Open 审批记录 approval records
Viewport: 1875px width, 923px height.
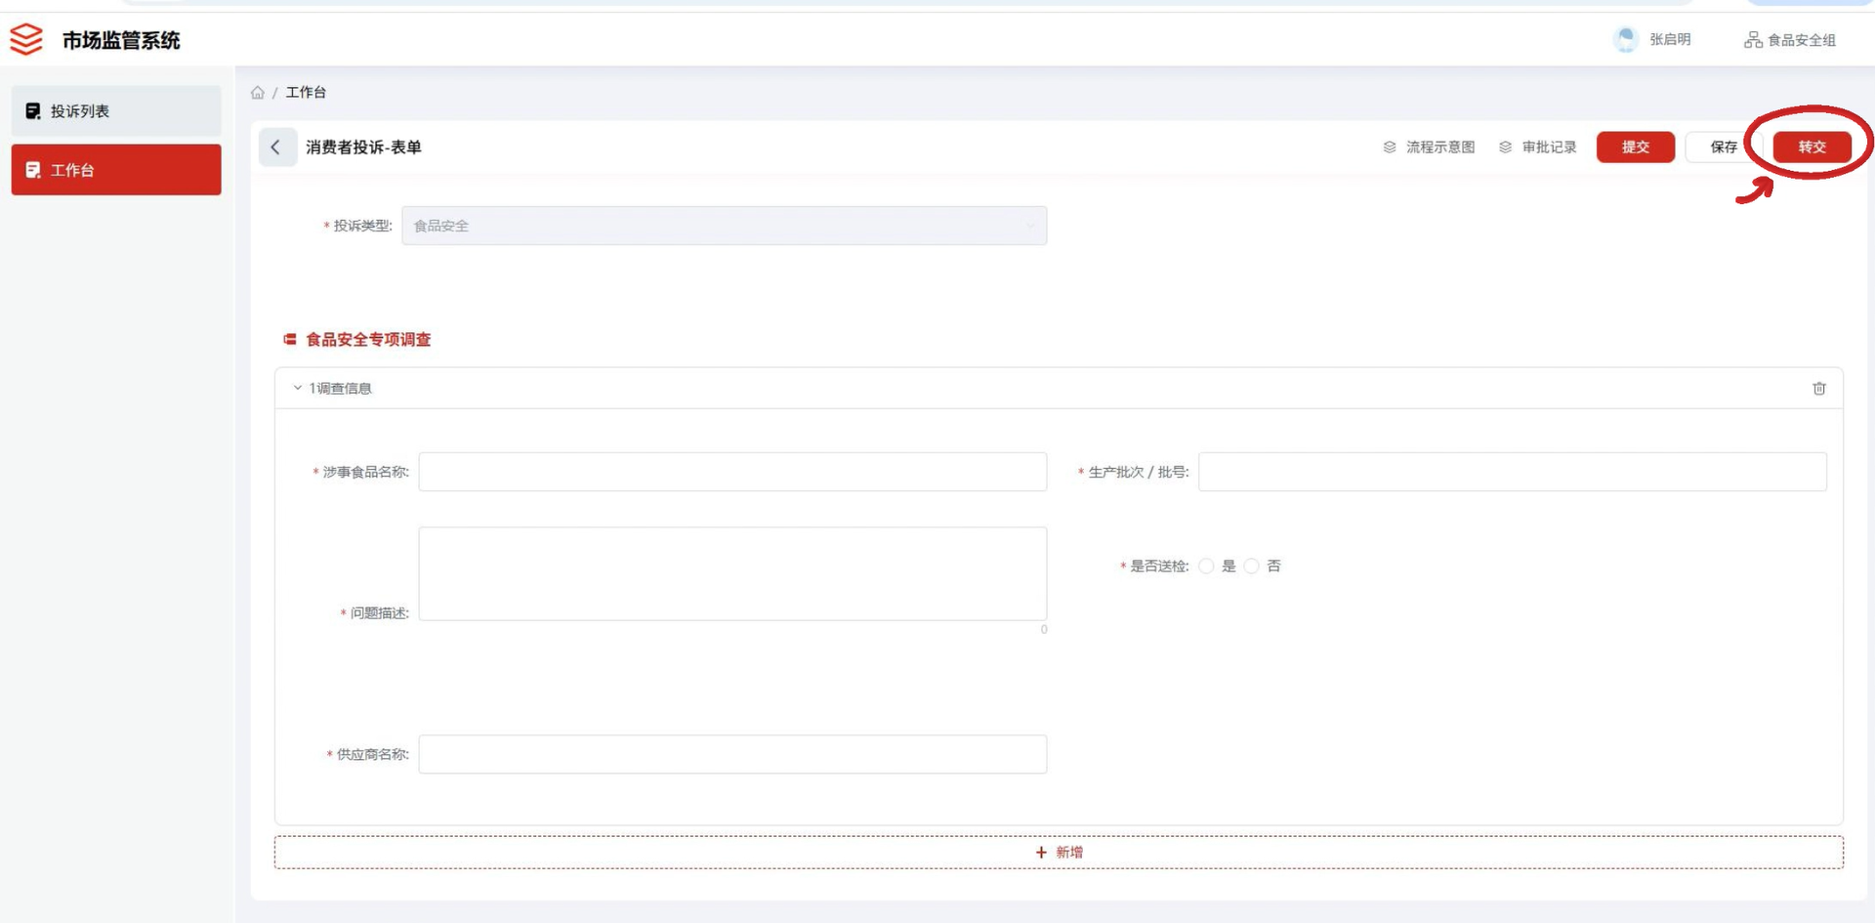tap(1538, 147)
